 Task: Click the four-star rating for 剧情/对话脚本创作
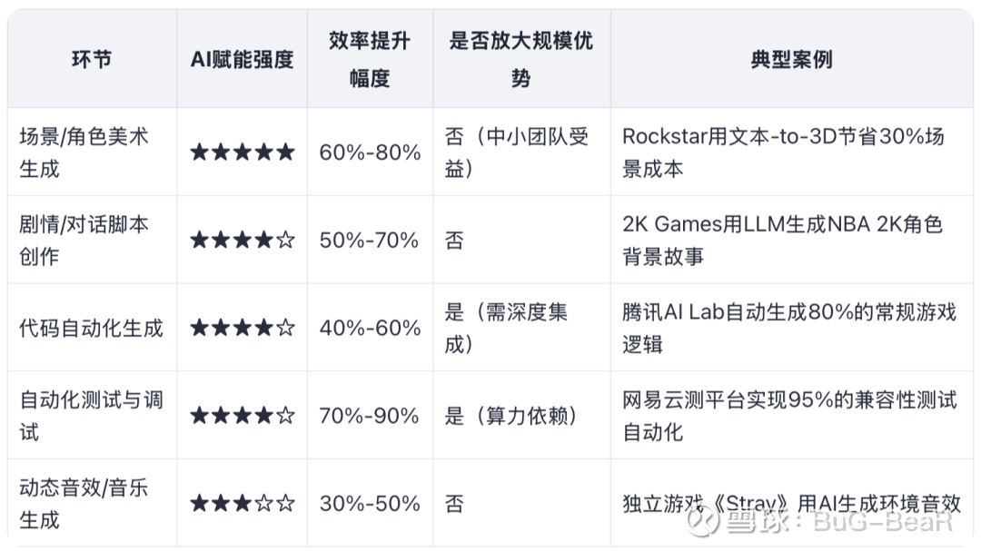[243, 240]
